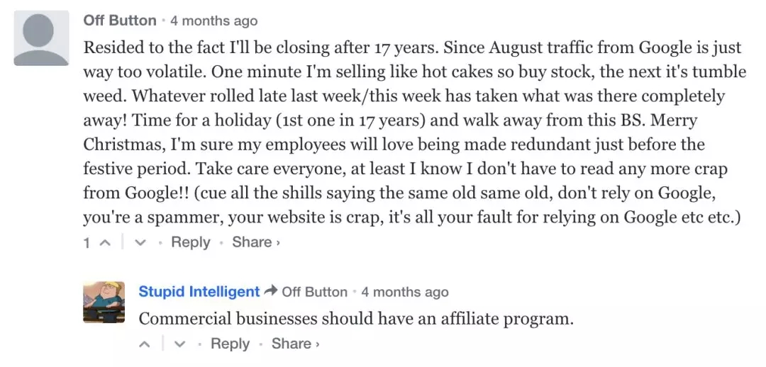Reply to Stupid Intelligent's comment

coord(230,344)
